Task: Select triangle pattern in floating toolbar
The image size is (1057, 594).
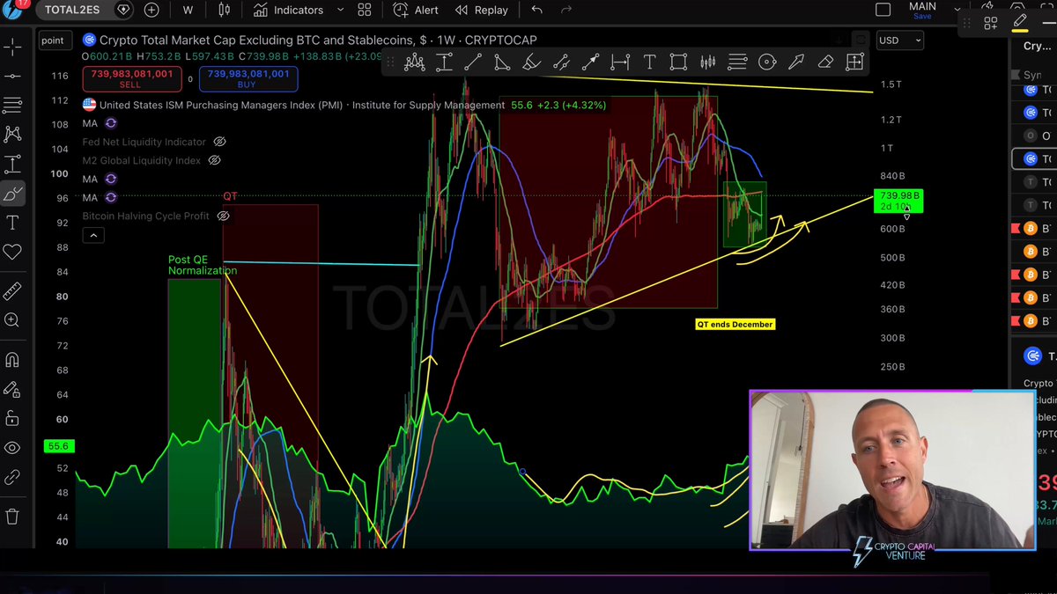Action: [502, 62]
